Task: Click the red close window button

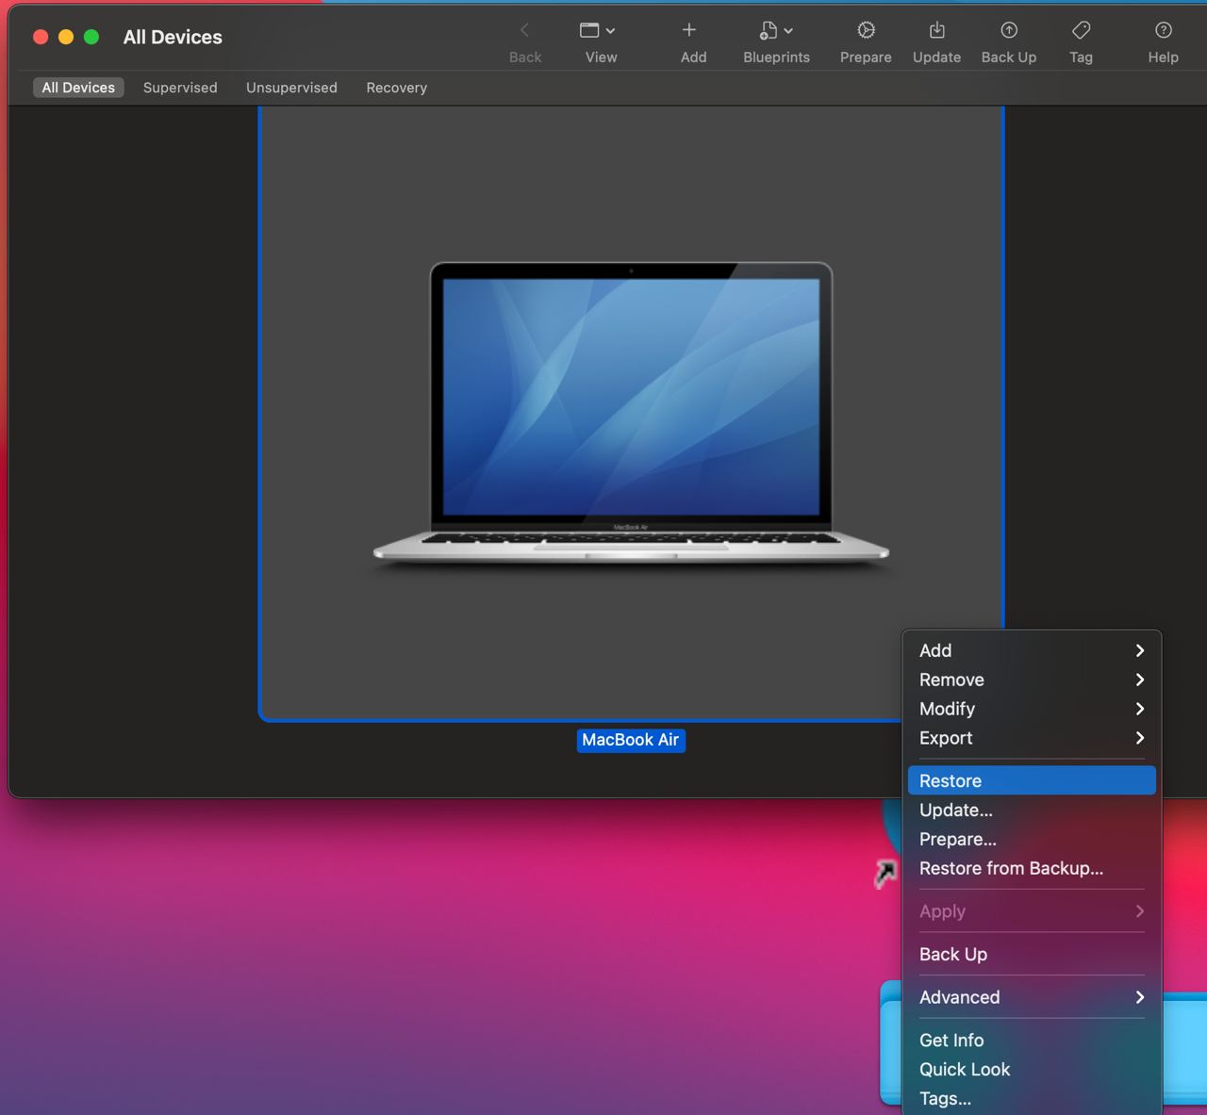Action: tap(41, 37)
